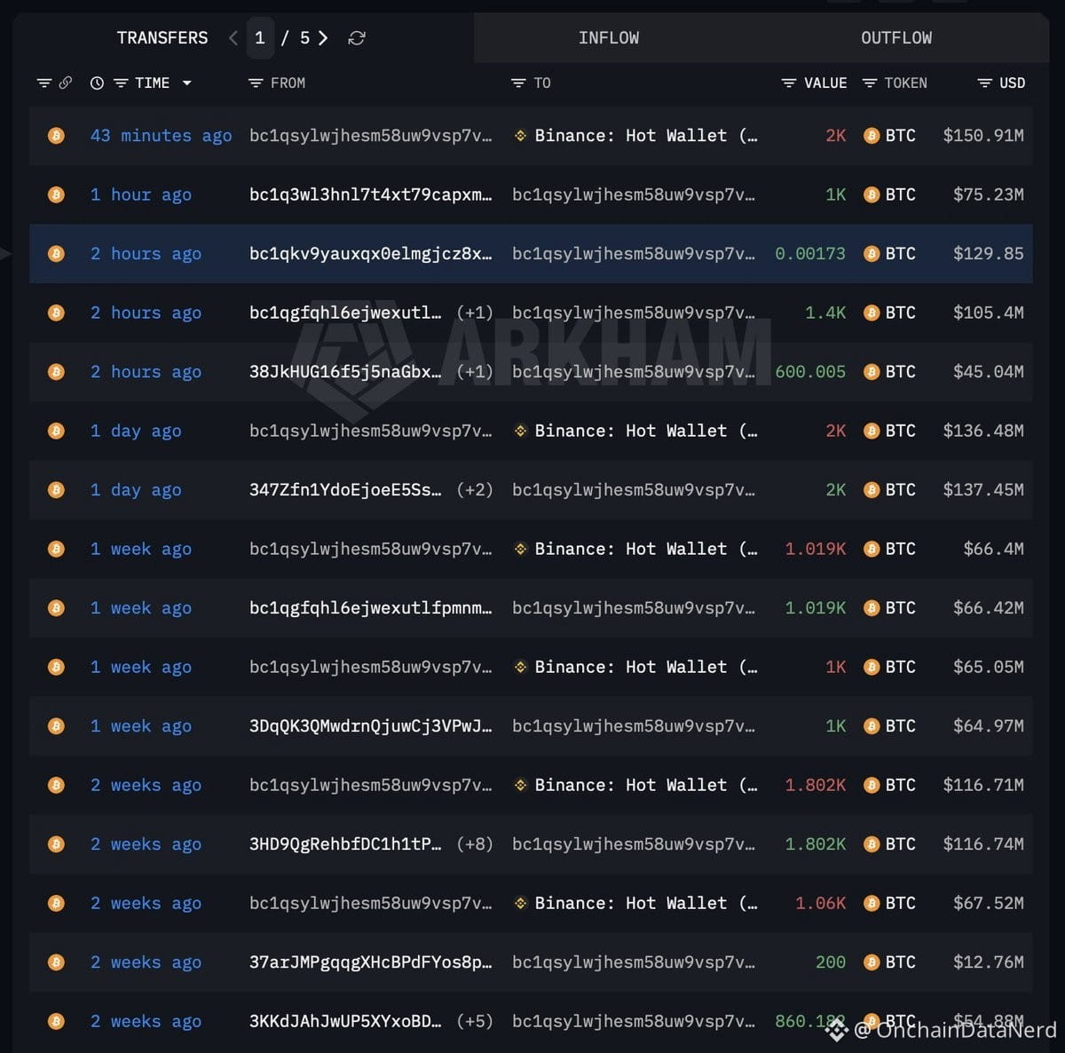1065x1053 pixels.
Task: Switch to the OUTFLOW tab
Action: pyautogui.click(x=896, y=38)
